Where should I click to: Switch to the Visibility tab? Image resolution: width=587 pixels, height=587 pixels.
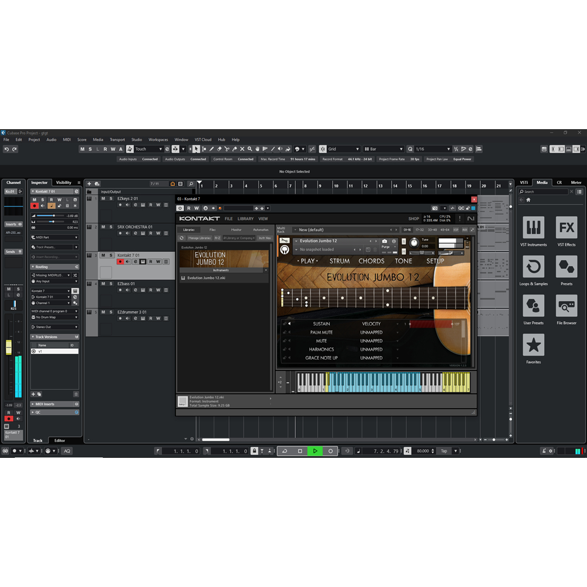point(63,183)
